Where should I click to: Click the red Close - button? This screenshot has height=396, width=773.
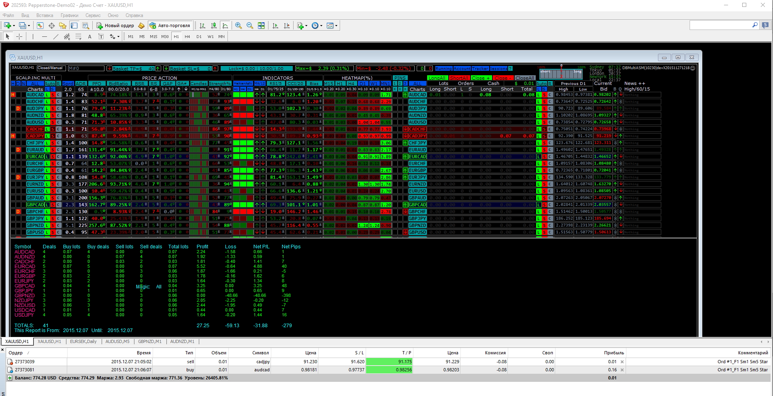coord(503,78)
